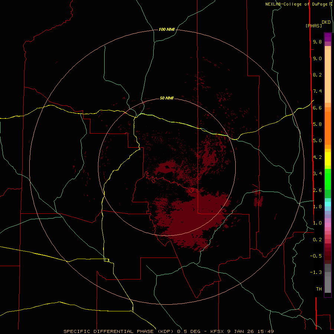
Task: Pick the large peach swatch on the color bar
Action: pyautogui.click(x=328, y=76)
